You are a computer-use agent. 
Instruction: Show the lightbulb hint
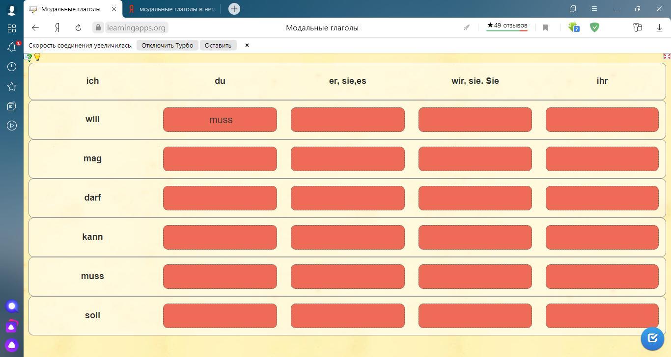[x=37, y=57]
